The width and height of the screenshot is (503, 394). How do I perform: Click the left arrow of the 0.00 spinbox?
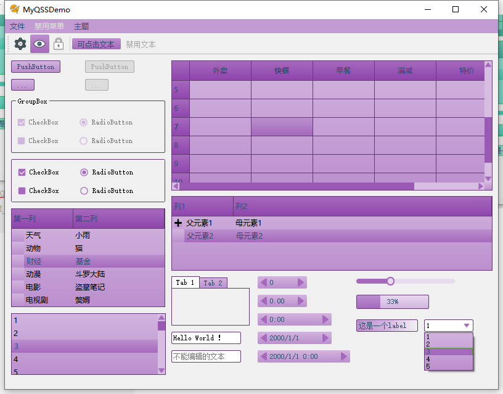click(x=264, y=300)
